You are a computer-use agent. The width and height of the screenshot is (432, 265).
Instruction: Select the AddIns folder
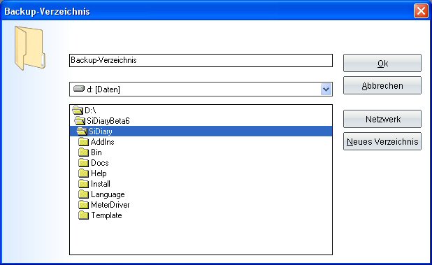tap(201, 142)
